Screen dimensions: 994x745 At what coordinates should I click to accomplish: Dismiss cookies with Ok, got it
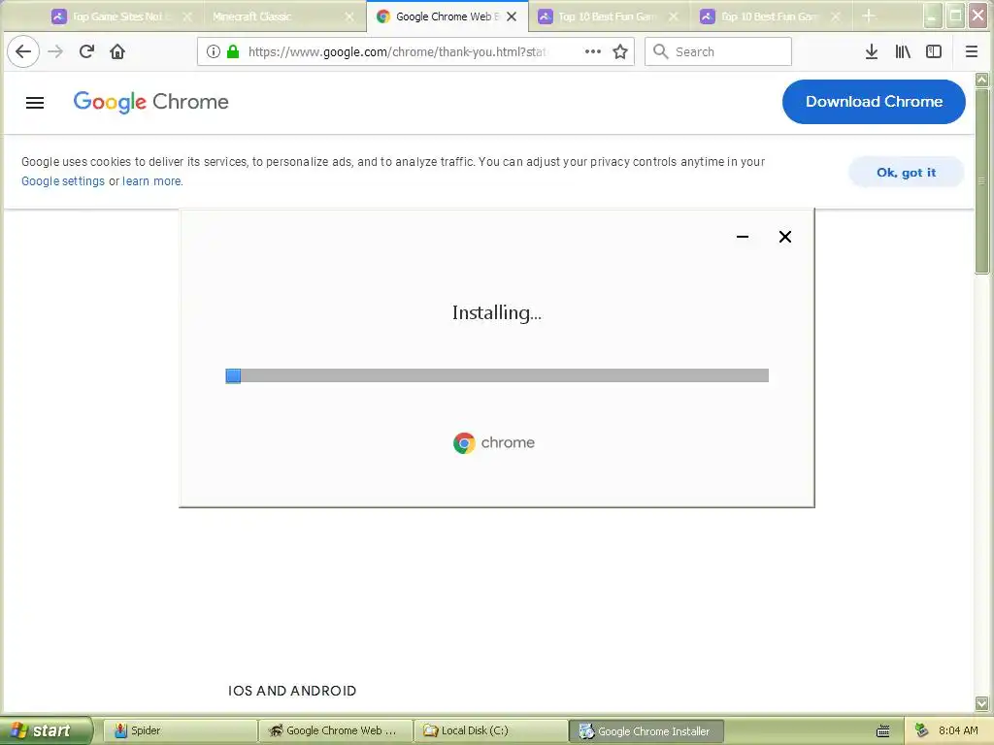906,173
